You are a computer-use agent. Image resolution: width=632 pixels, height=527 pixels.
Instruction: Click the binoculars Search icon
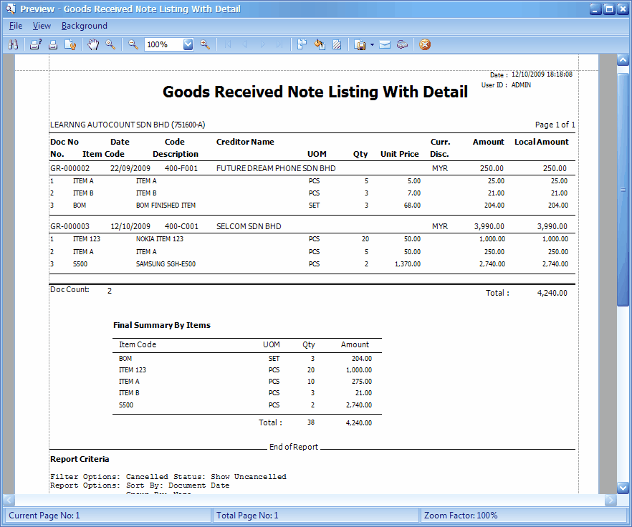pos(13,44)
